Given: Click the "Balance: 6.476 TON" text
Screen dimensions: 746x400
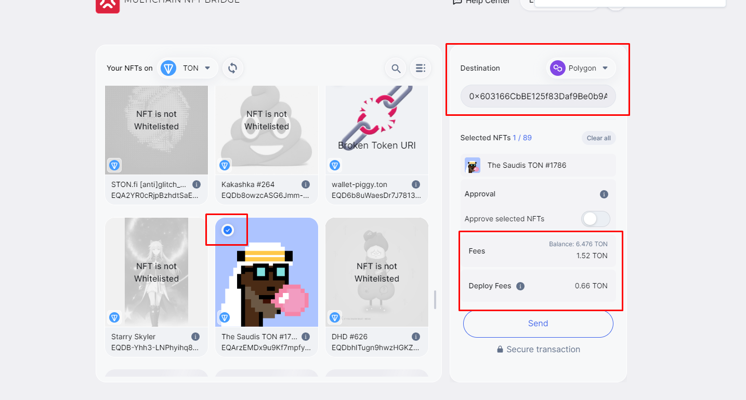Looking at the screenshot, I should (578, 244).
